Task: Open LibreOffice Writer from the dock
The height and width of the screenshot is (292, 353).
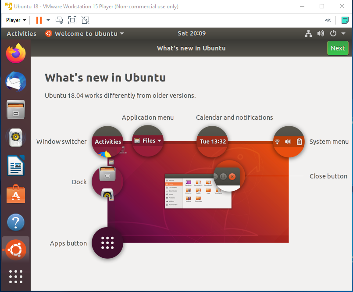Action: coord(16,165)
